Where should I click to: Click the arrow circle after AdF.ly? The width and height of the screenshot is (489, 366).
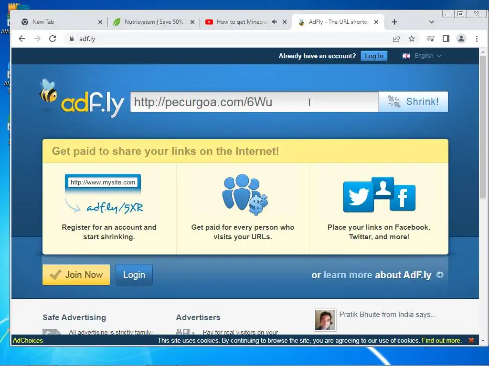[440, 275]
